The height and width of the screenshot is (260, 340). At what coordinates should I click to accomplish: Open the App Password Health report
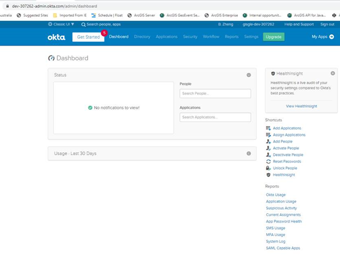click(284, 221)
